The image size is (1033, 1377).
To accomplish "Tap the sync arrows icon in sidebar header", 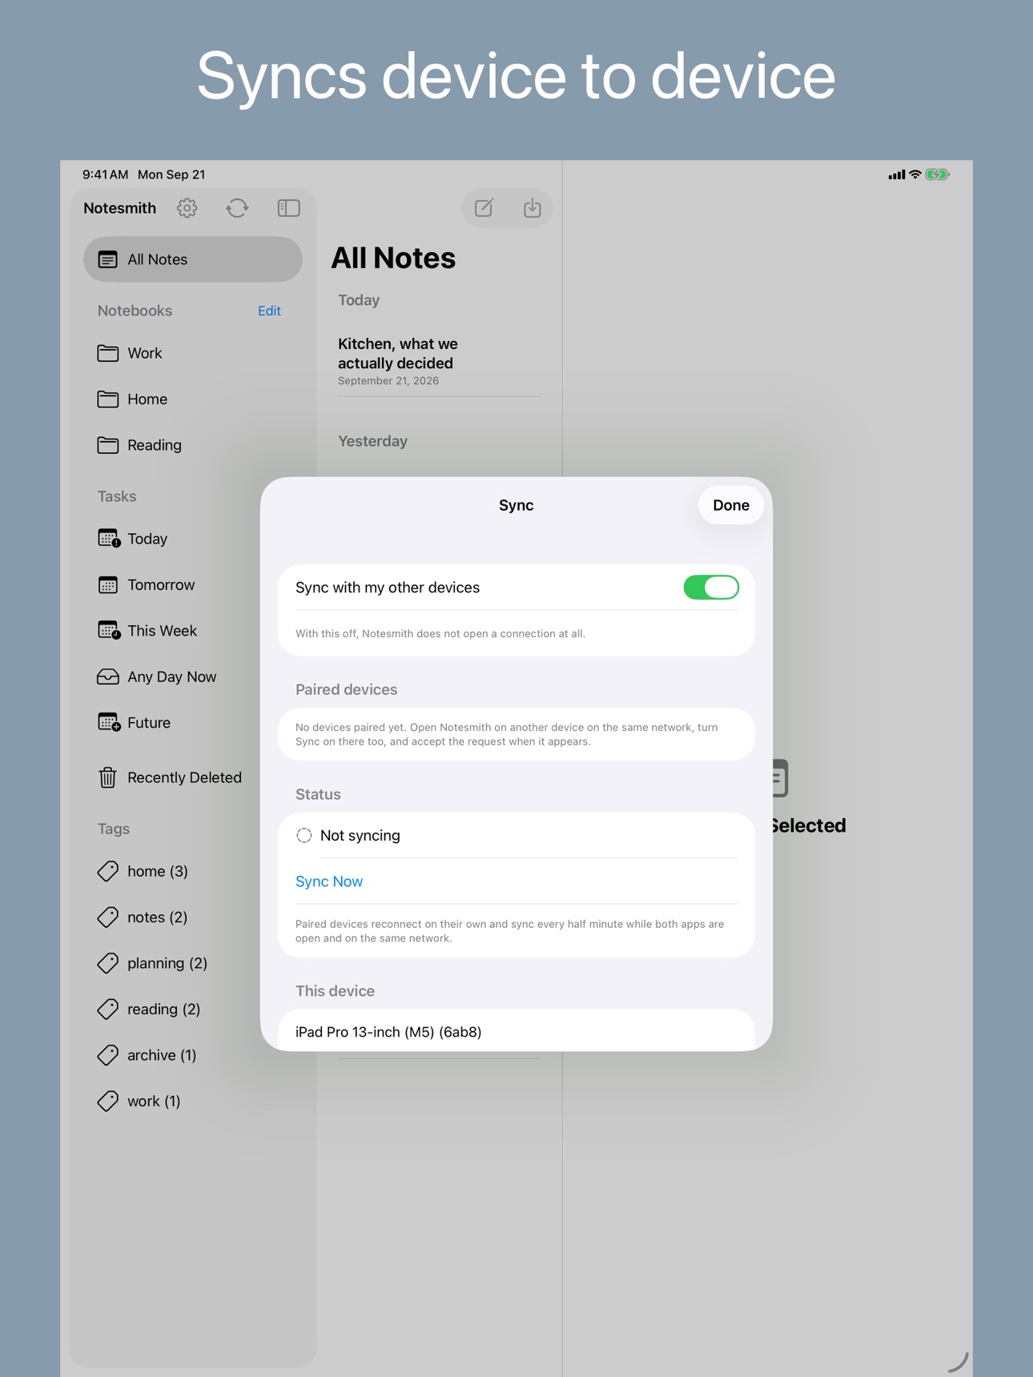I will tap(237, 208).
